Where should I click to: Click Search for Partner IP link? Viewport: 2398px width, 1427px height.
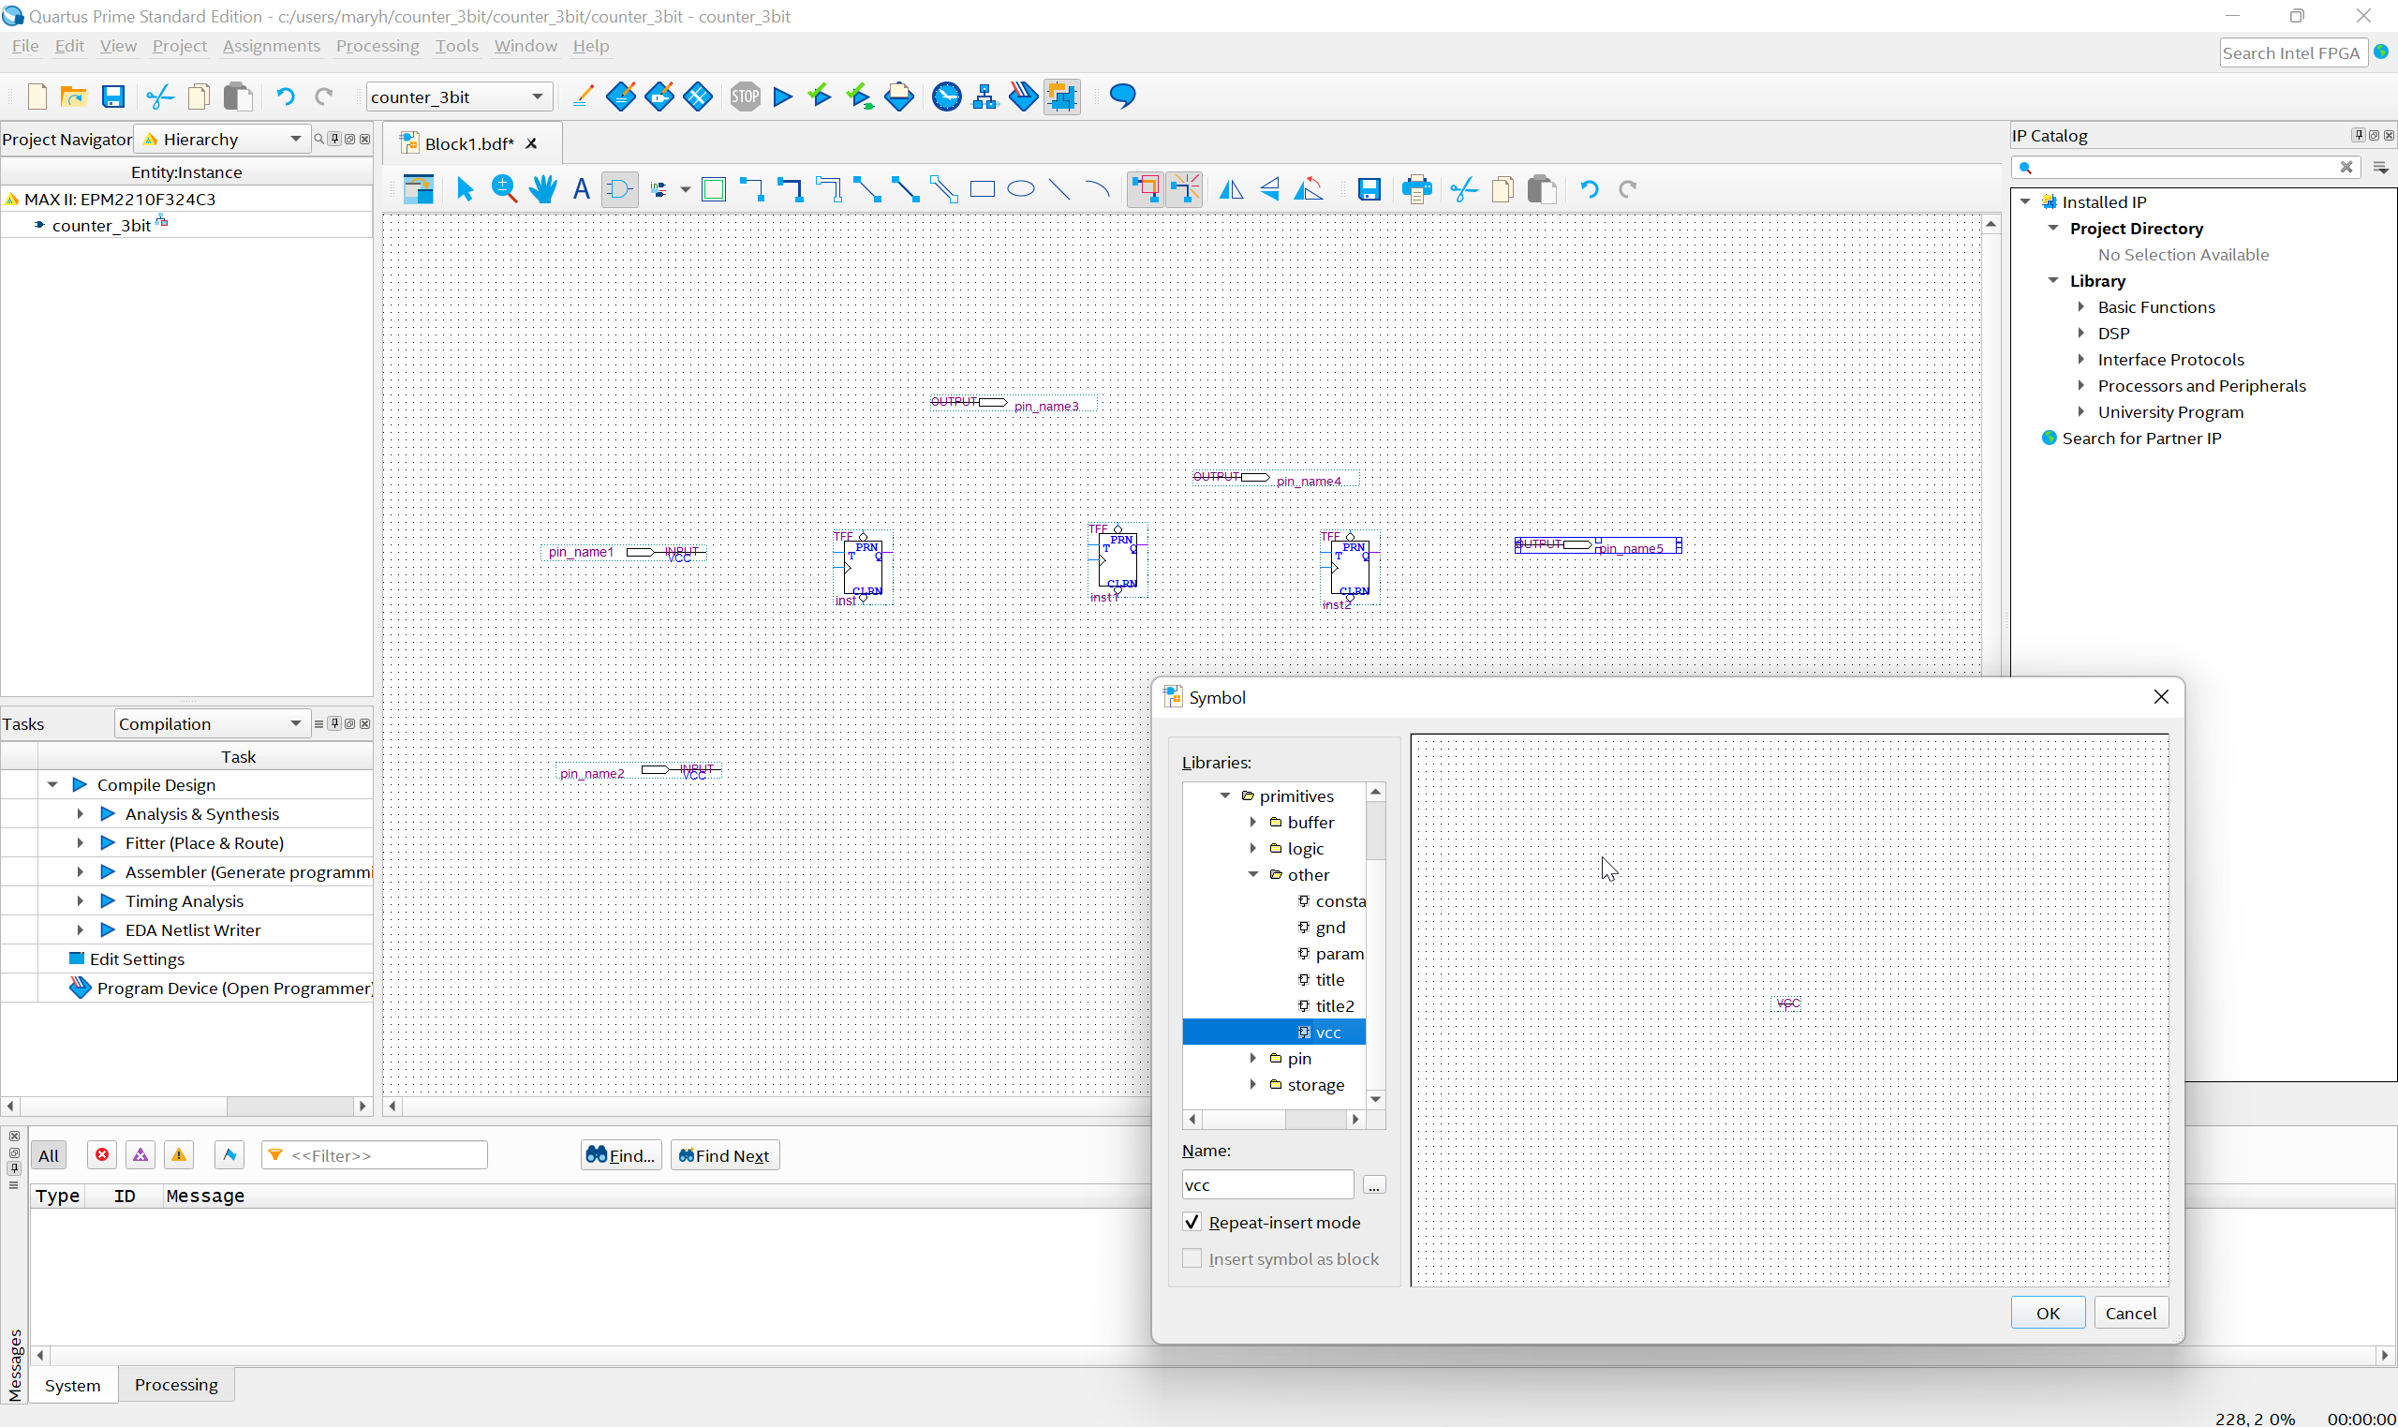click(x=2141, y=439)
